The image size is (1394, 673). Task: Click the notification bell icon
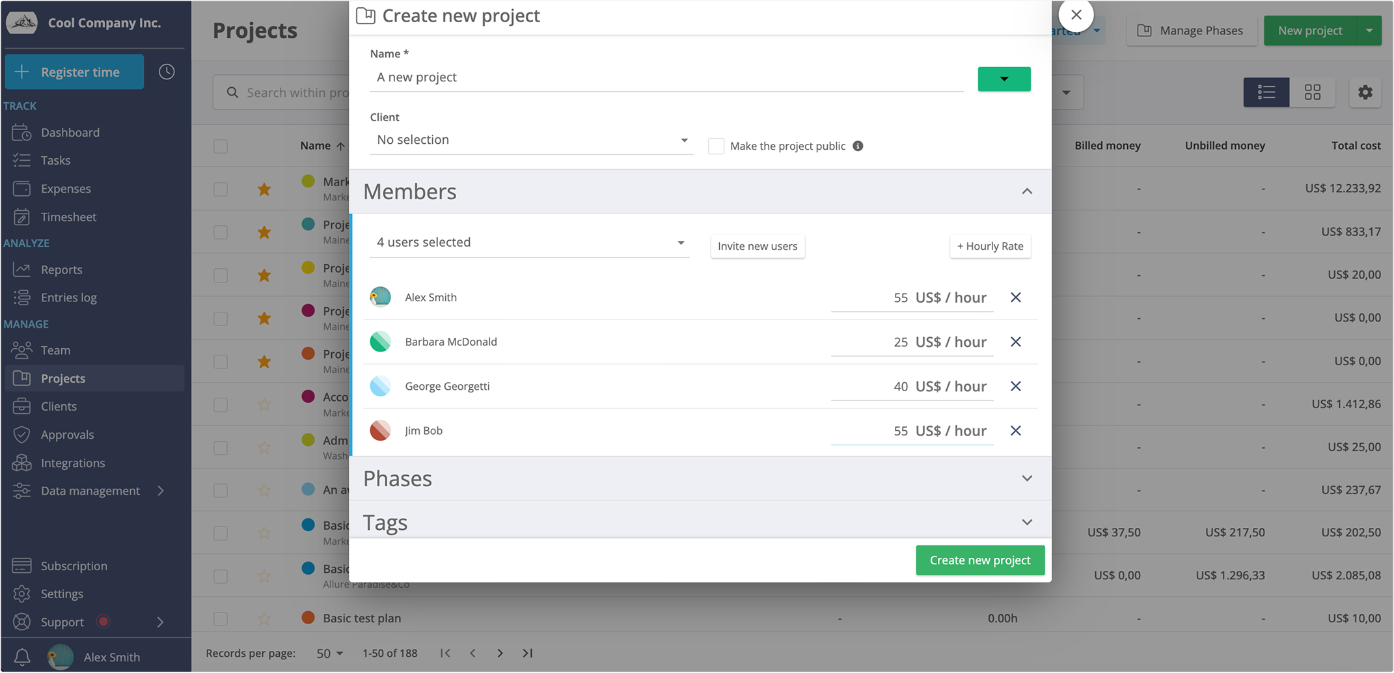pyautogui.click(x=21, y=657)
